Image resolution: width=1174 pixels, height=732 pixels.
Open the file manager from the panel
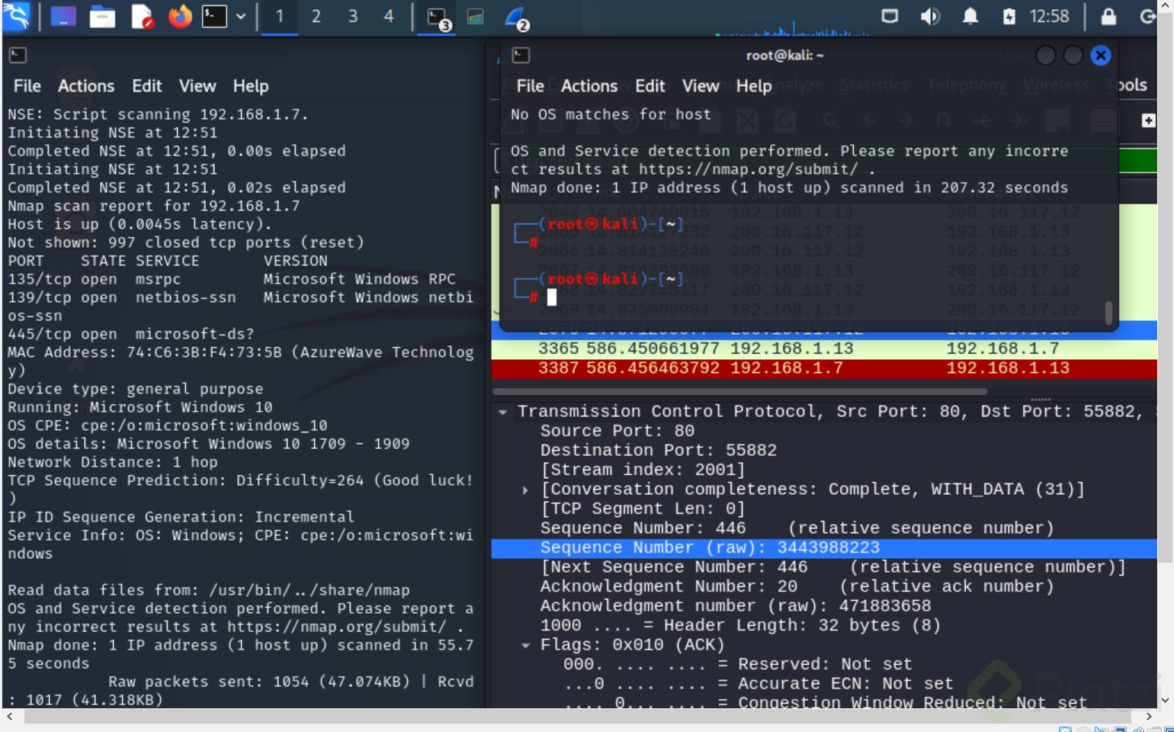(102, 16)
